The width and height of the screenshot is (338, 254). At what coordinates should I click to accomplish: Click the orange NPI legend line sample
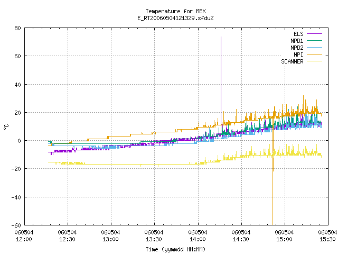[x=314, y=55]
